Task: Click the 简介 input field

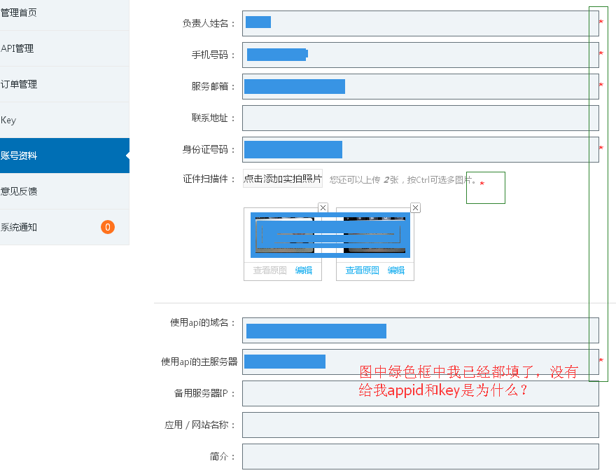Action: click(421, 456)
